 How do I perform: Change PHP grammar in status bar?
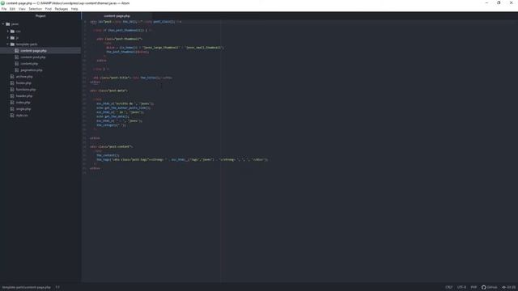pyautogui.click(x=473, y=287)
